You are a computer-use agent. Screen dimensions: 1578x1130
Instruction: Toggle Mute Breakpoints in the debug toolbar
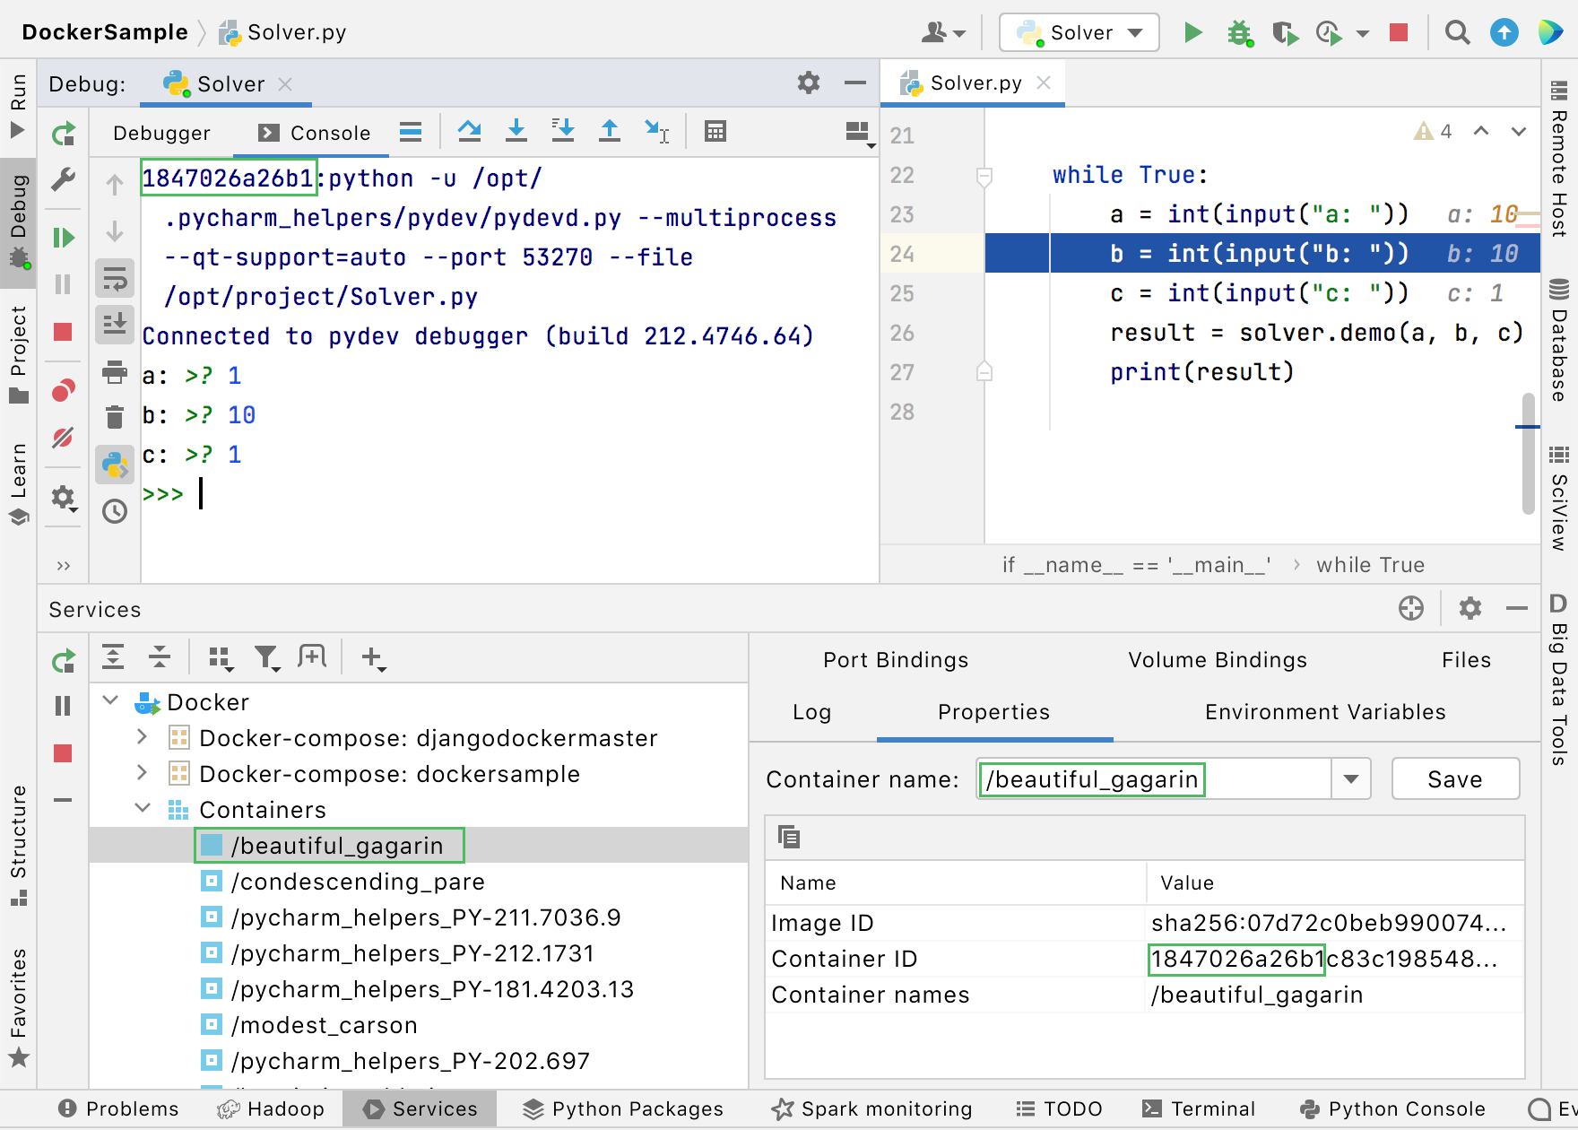(x=63, y=439)
